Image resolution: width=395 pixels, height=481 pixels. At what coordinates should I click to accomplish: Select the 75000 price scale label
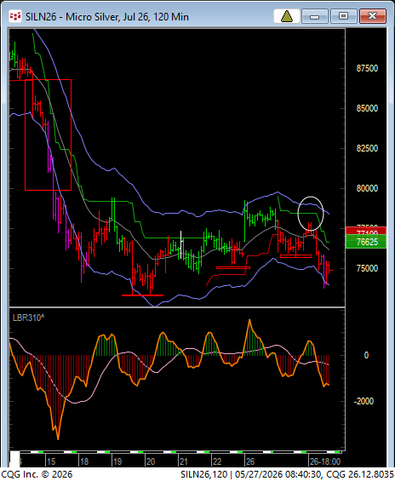pos(367,268)
